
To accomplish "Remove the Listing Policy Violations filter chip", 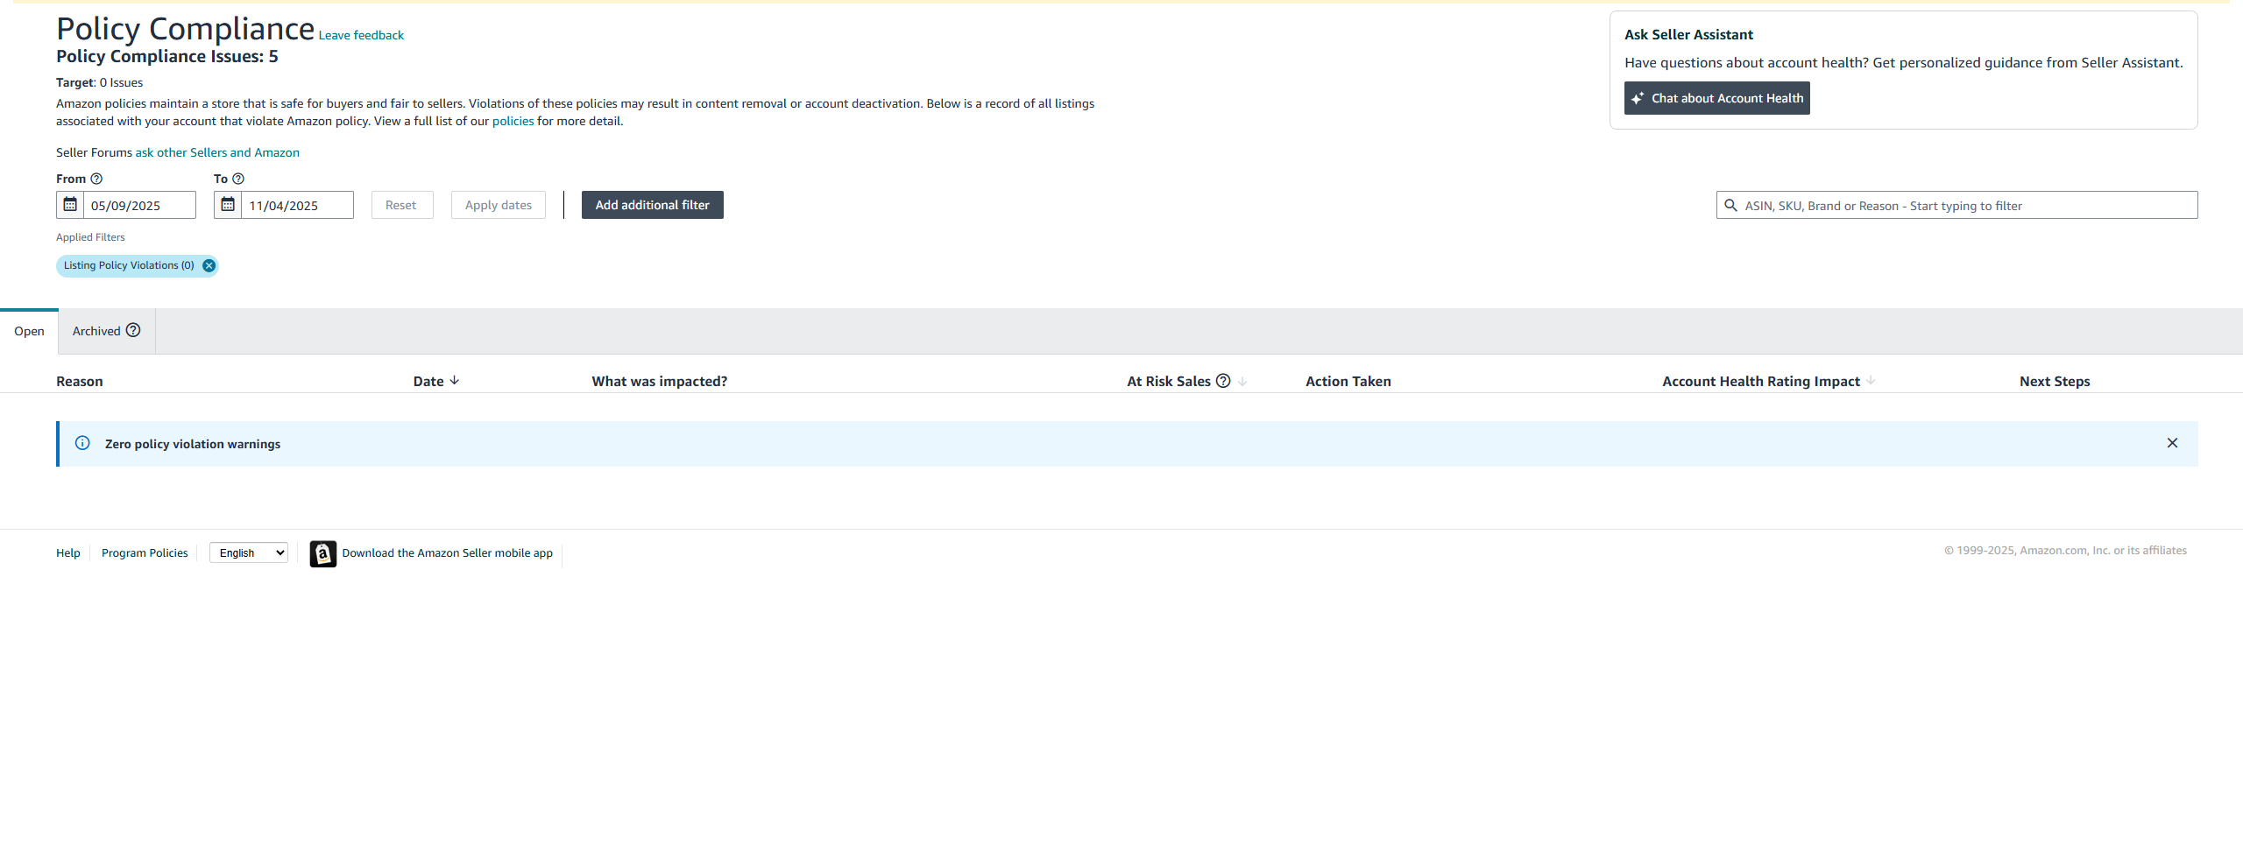I will click(x=209, y=265).
